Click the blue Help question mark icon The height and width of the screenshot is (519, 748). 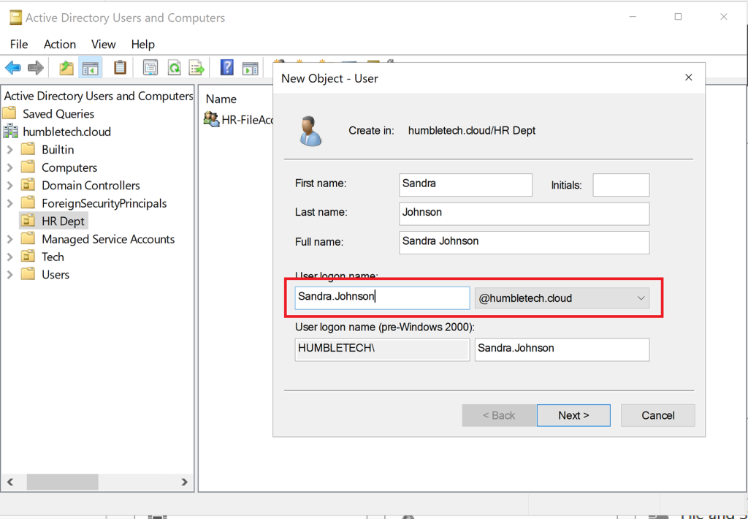[227, 68]
